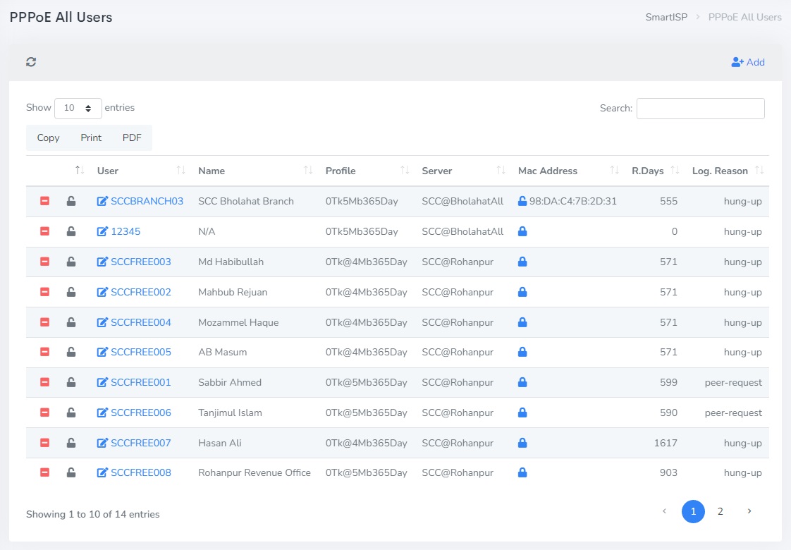This screenshot has height=550, width=791.
Task: Click the Search input field
Action: tap(700, 109)
